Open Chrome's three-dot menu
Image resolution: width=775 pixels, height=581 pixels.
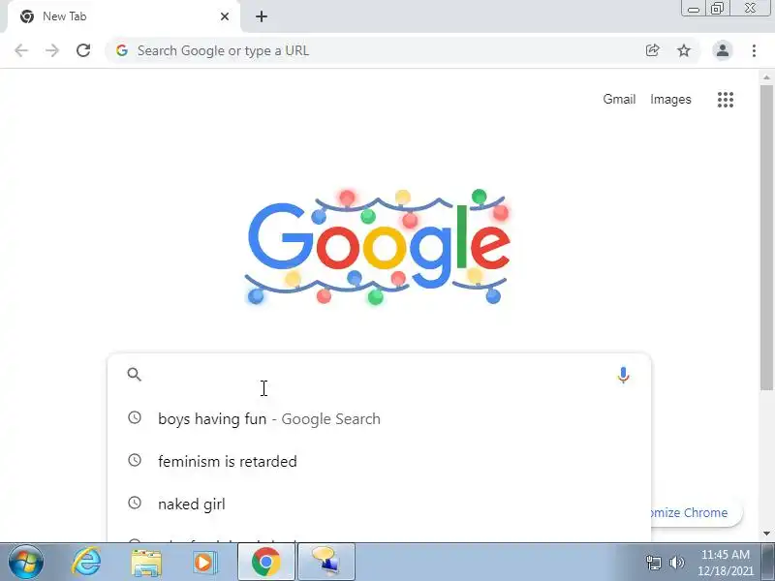point(754,50)
